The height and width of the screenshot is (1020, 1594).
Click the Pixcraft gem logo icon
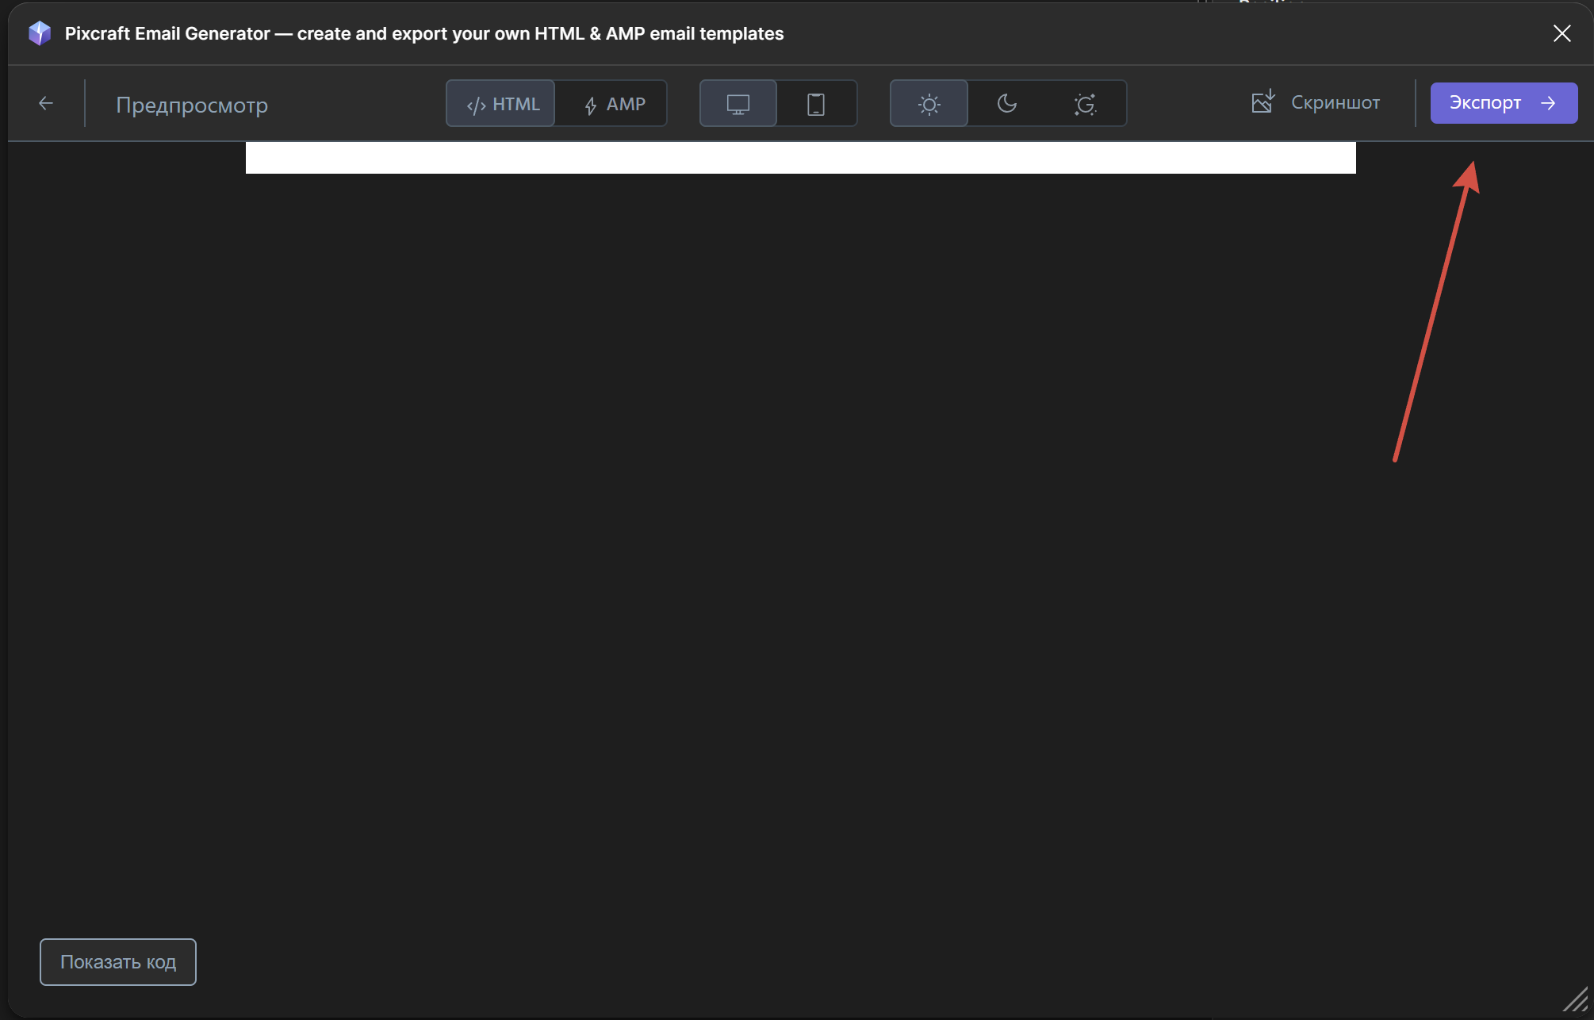(39, 33)
